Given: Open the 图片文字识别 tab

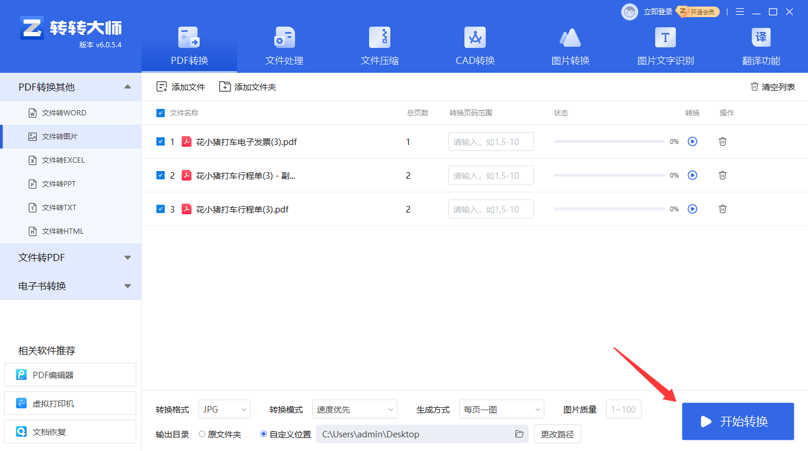Looking at the screenshot, I should click(665, 46).
